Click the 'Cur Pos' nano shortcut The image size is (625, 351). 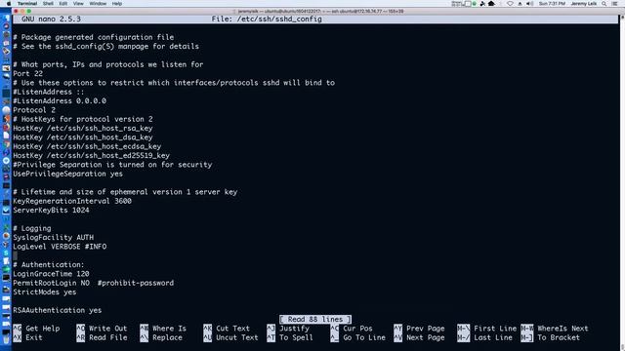(352, 329)
